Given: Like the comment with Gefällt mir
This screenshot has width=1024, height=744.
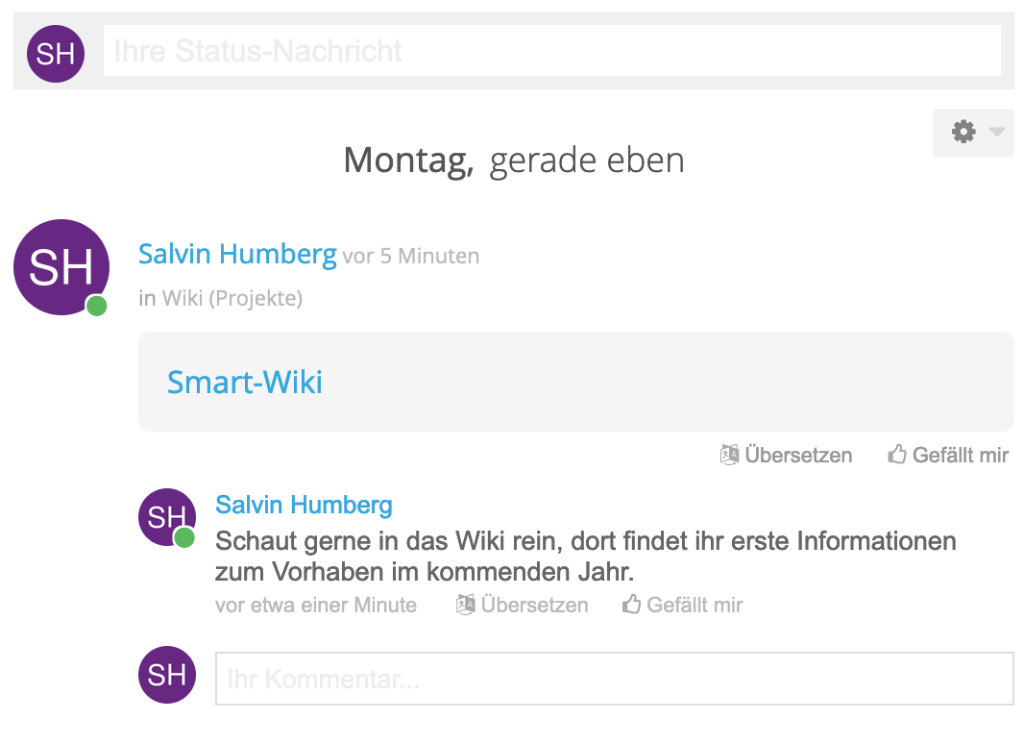Looking at the screenshot, I should click(682, 605).
